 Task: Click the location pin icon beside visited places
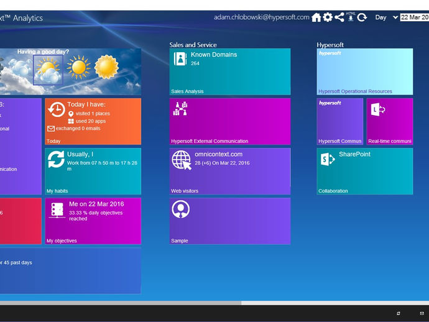71,114
